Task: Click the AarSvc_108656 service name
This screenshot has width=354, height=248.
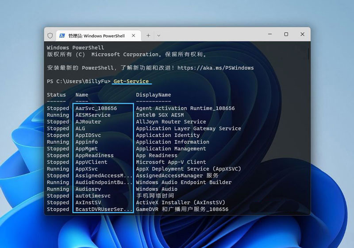Action: tap(96, 108)
